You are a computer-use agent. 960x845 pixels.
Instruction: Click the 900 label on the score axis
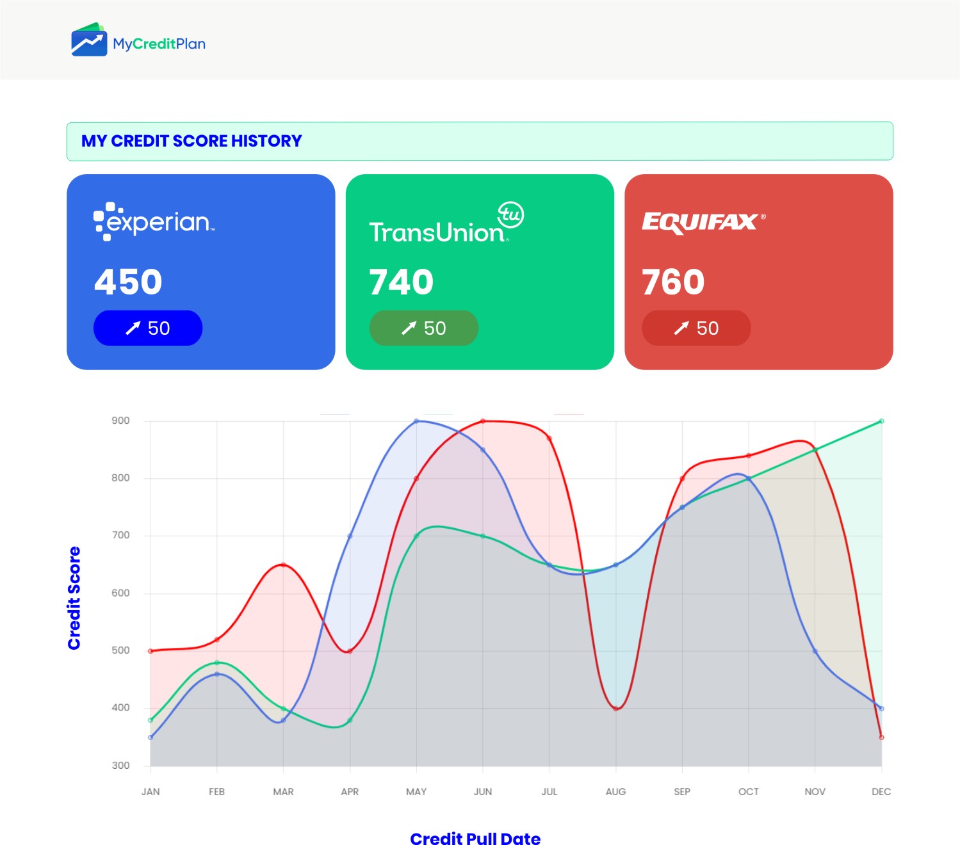(120, 421)
